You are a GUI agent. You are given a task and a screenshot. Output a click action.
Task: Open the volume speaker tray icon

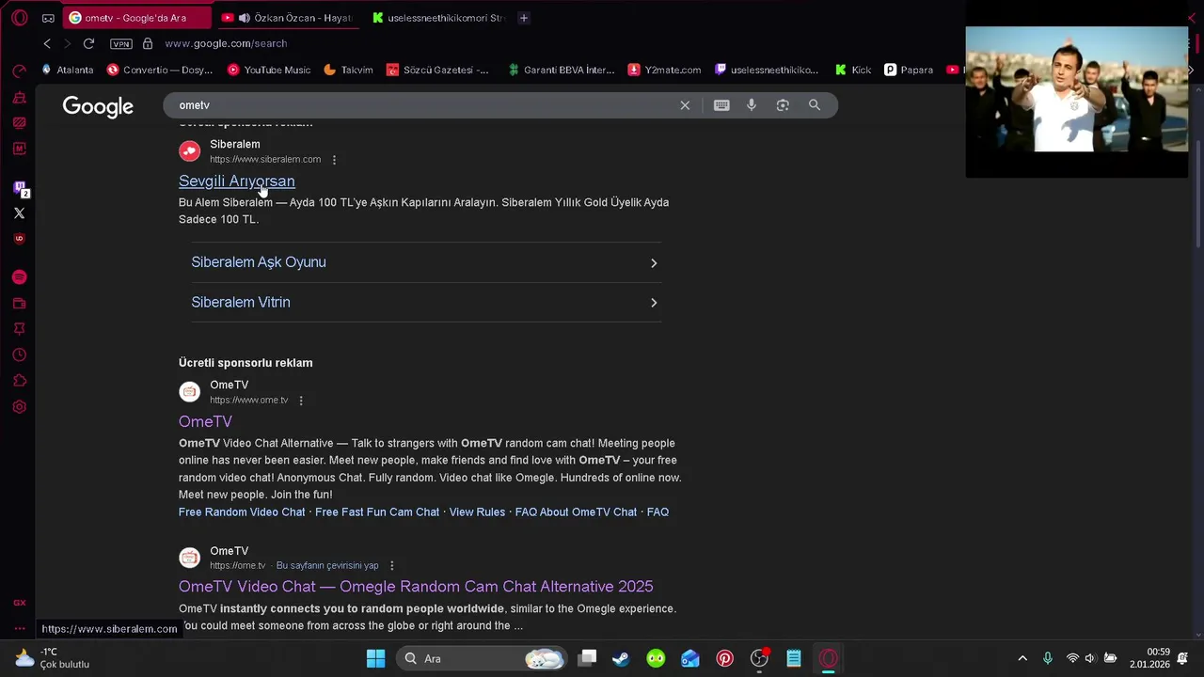click(x=1090, y=658)
